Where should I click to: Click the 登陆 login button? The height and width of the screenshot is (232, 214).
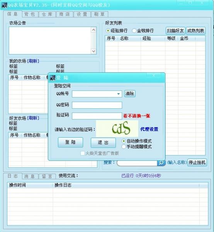click(70, 142)
